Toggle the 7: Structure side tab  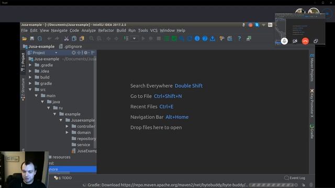pyautogui.click(x=23, y=89)
